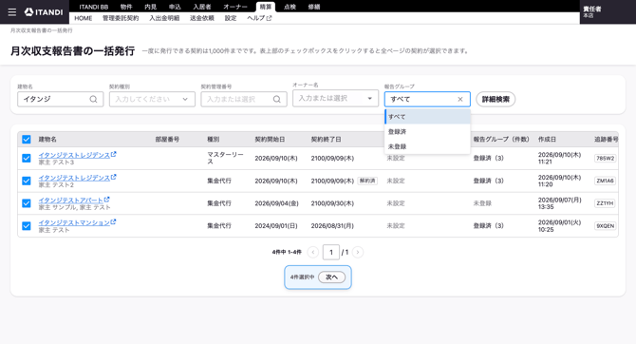Open external link icon beside イタンジテストアパート

[106, 200]
